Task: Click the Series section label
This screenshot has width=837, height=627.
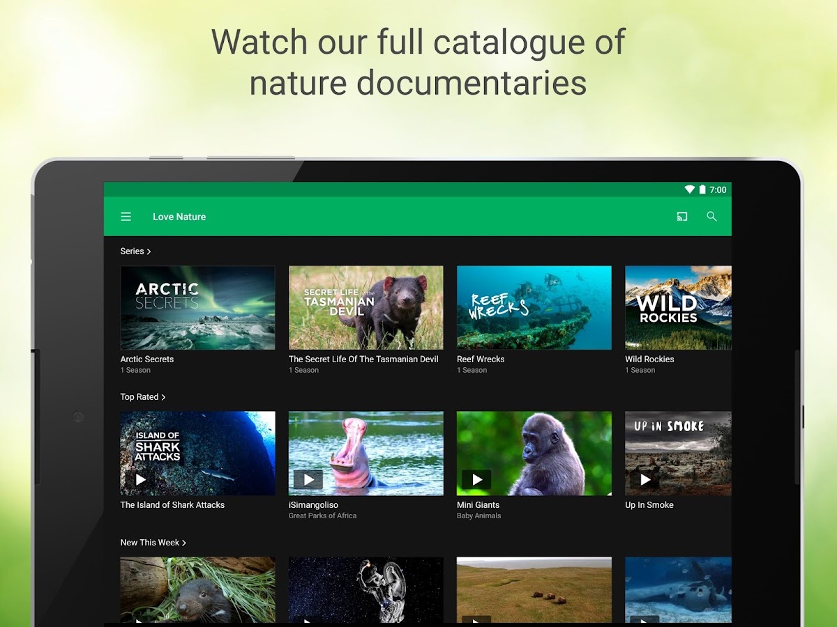Action: 132,251
